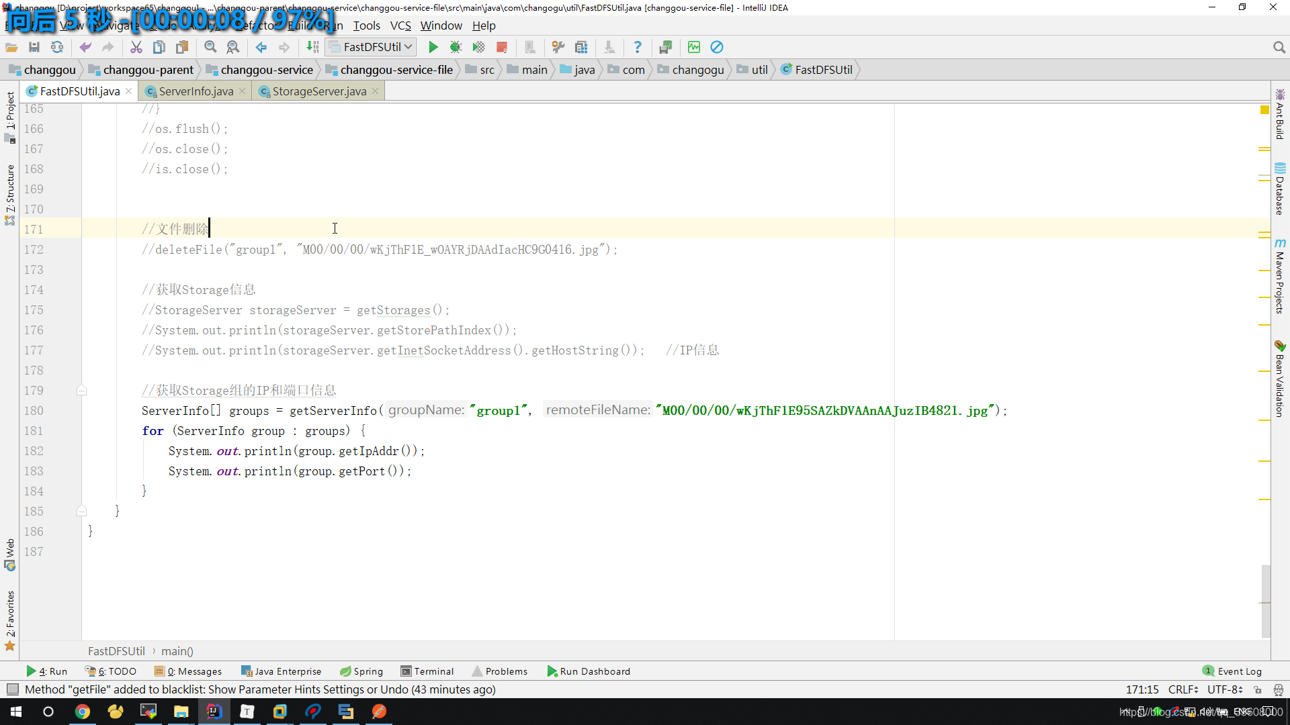Click the Synchronize toolbar icon

click(x=57, y=47)
